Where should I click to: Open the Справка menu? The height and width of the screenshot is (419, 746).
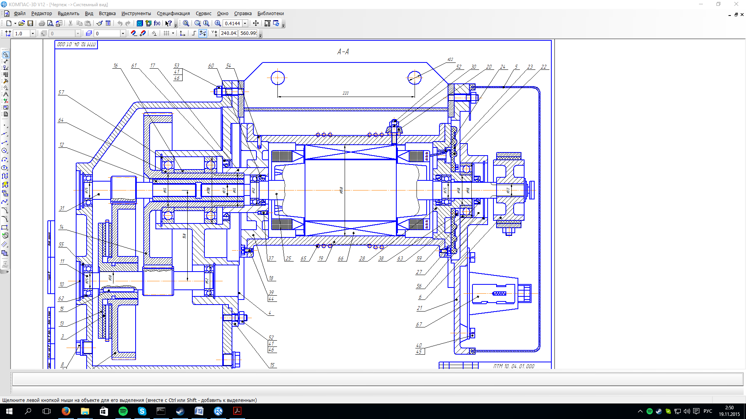point(243,14)
